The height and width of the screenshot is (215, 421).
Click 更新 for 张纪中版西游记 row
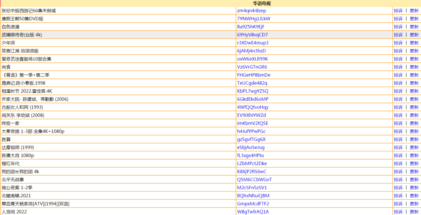[414, 11]
